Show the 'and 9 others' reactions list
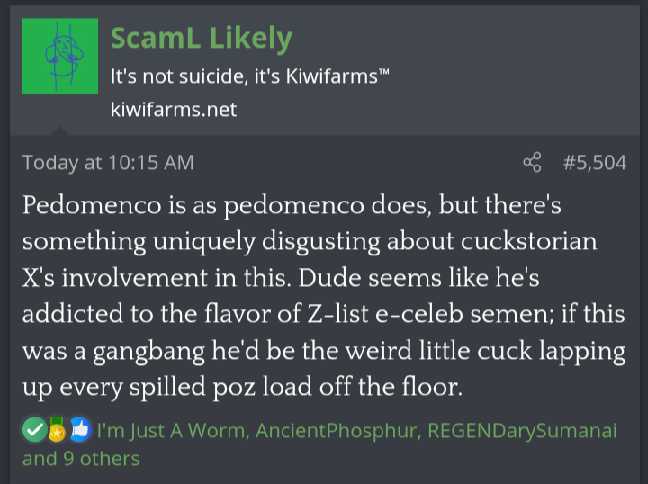648x484 pixels. click(81, 459)
